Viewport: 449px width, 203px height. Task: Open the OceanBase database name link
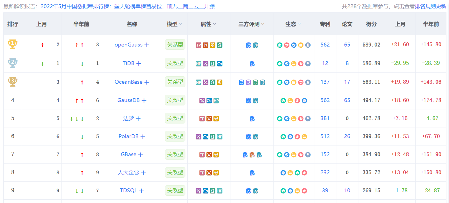point(128,82)
